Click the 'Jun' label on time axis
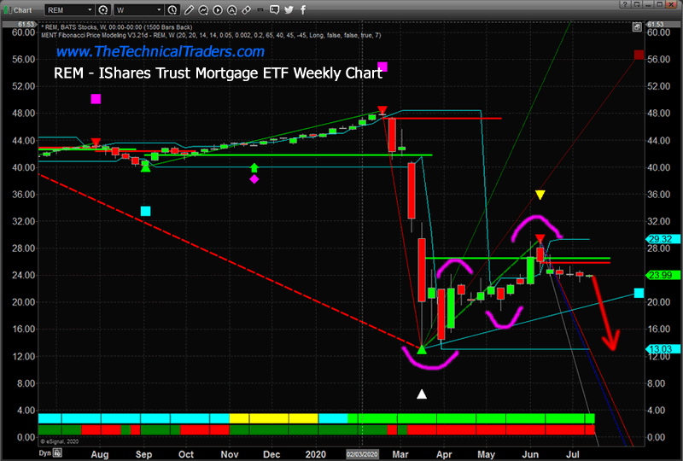Viewport: 683px width, 461px height. click(530, 454)
